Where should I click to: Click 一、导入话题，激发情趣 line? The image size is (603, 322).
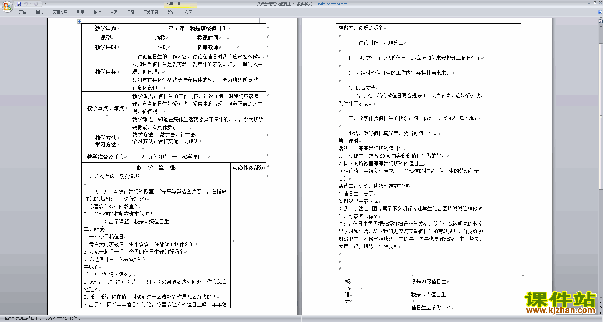tap(111, 176)
